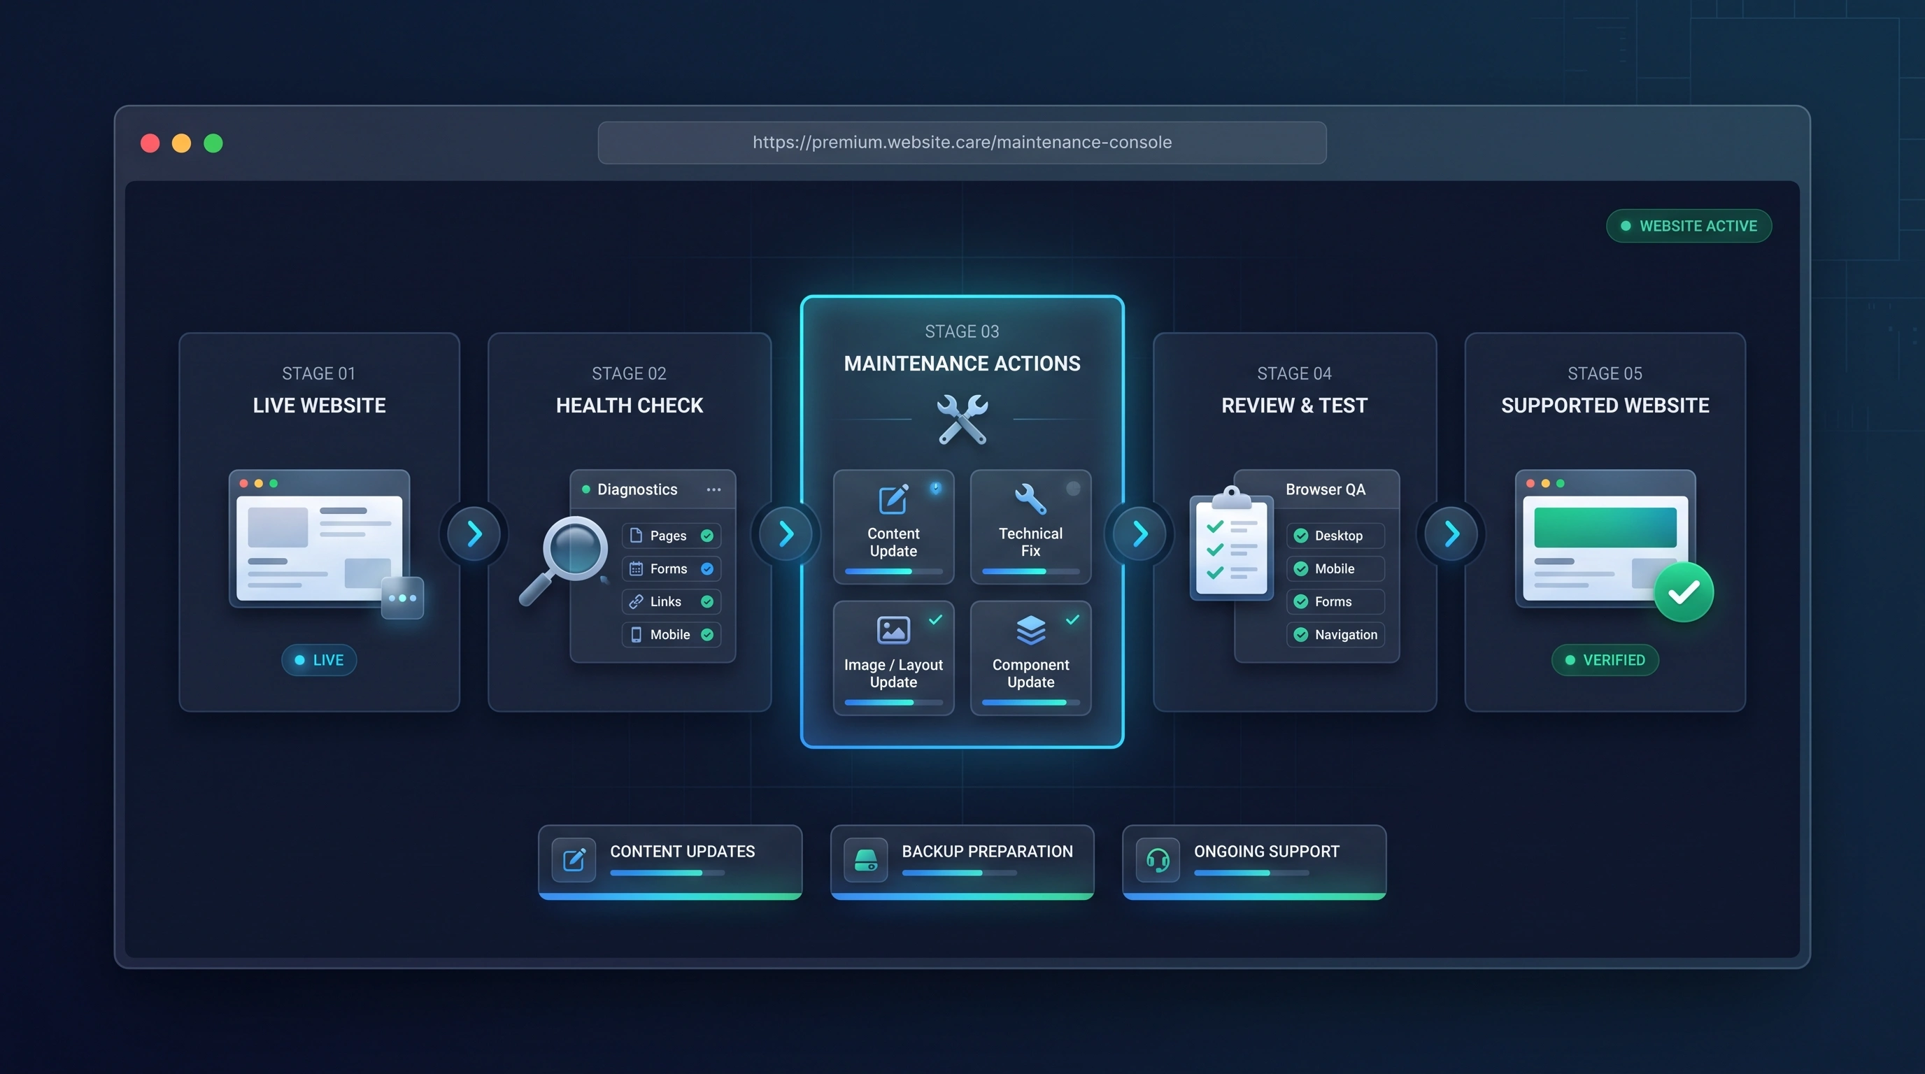The image size is (1925, 1074).
Task: Click the clipboard checklist icon in Review & Test
Action: [1232, 543]
